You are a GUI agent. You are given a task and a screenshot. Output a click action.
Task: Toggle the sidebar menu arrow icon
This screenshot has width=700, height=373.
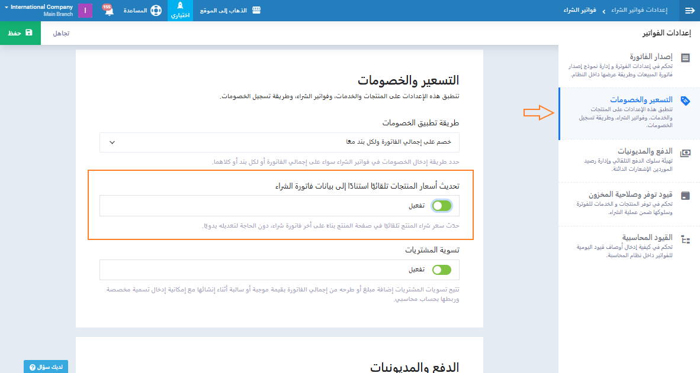[689, 11]
